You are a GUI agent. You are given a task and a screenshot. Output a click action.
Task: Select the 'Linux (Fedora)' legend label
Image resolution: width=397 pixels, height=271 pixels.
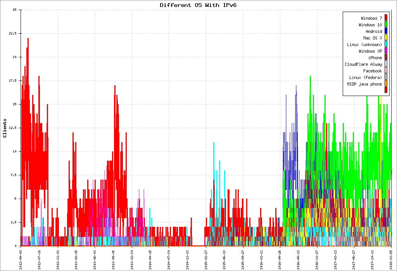pos(365,77)
